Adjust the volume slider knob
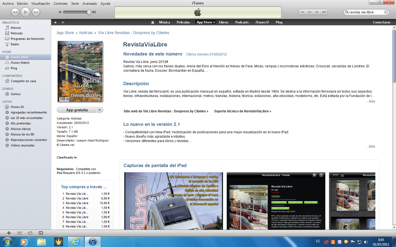The image size is (396, 247). pyautogui.click(x=89, y=12)
